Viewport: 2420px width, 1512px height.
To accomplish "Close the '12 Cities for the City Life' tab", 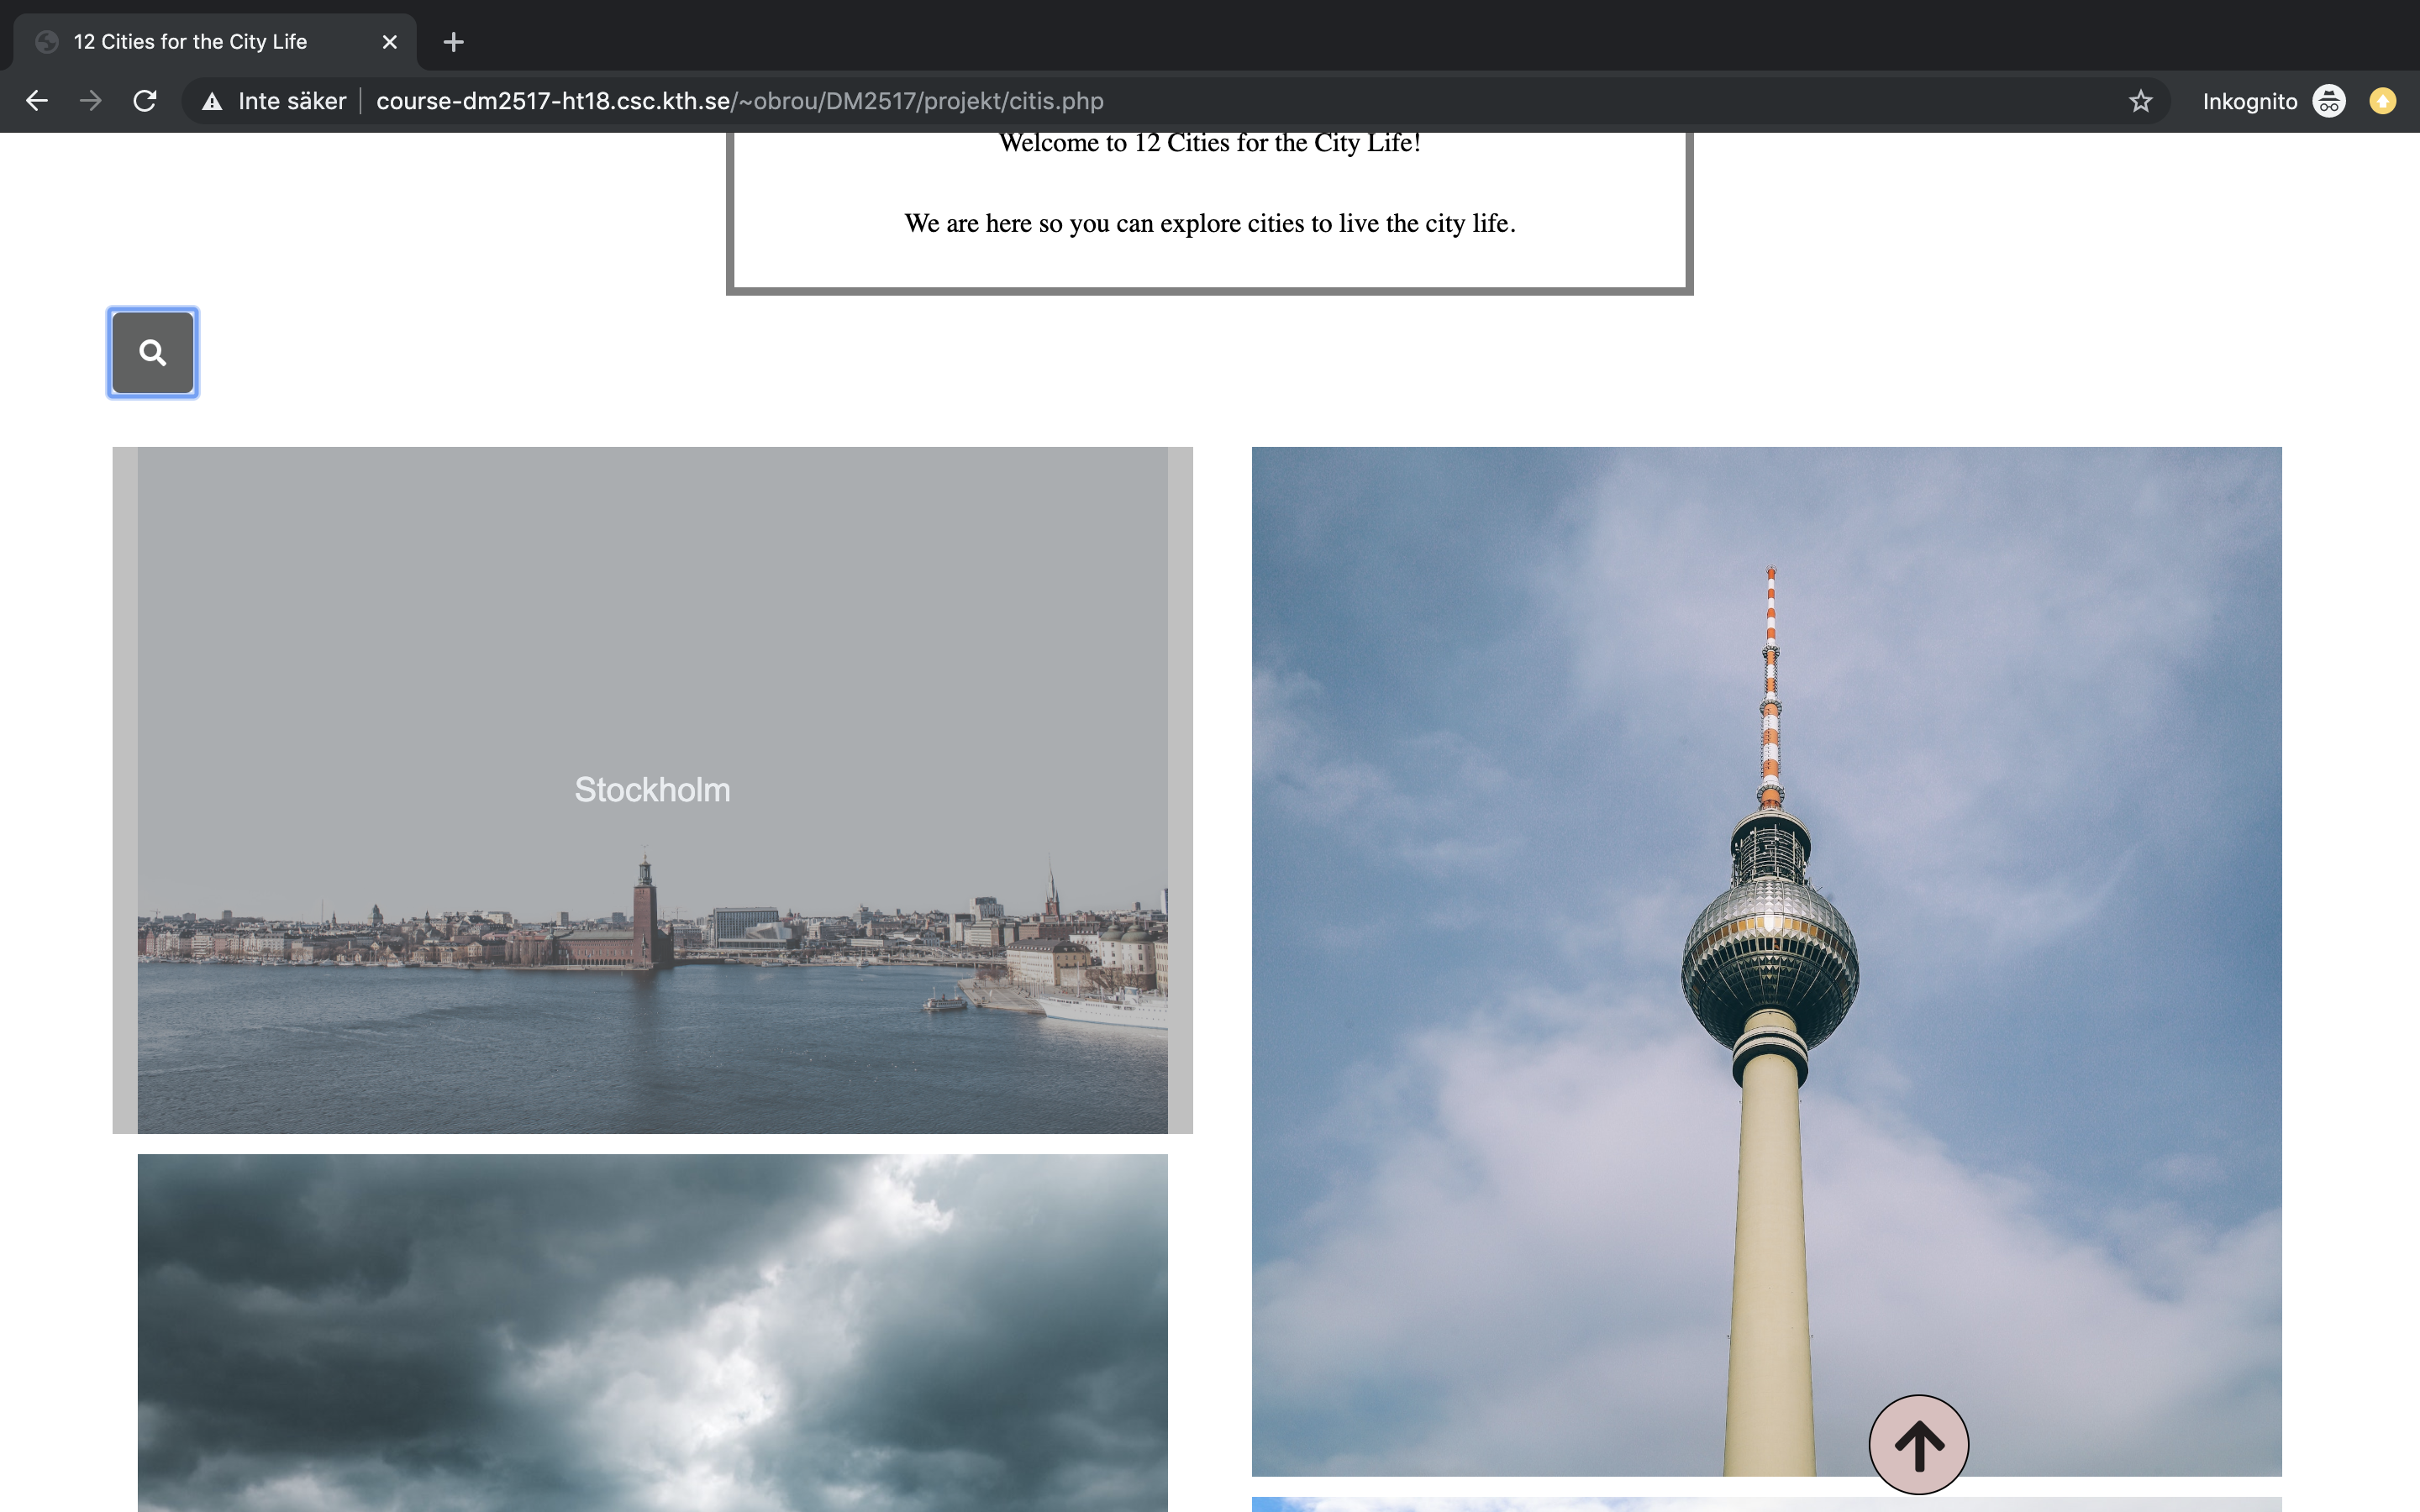I will [390, 42].
